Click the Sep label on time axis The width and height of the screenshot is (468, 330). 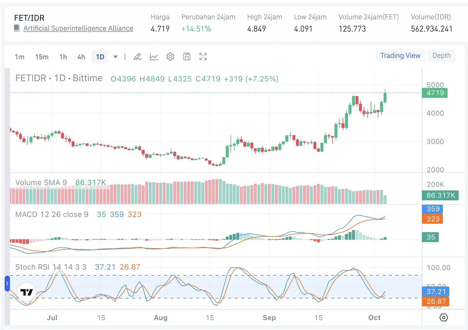tap(269, 318)
